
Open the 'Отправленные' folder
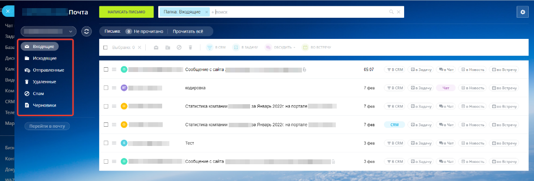[44, 70]
